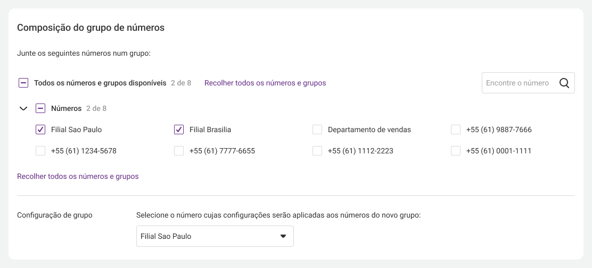Collapse the Números section chevron
Image resolution: width=592 pixels, height=268 pixels.
pyautogui.click(x=23, y=108)
